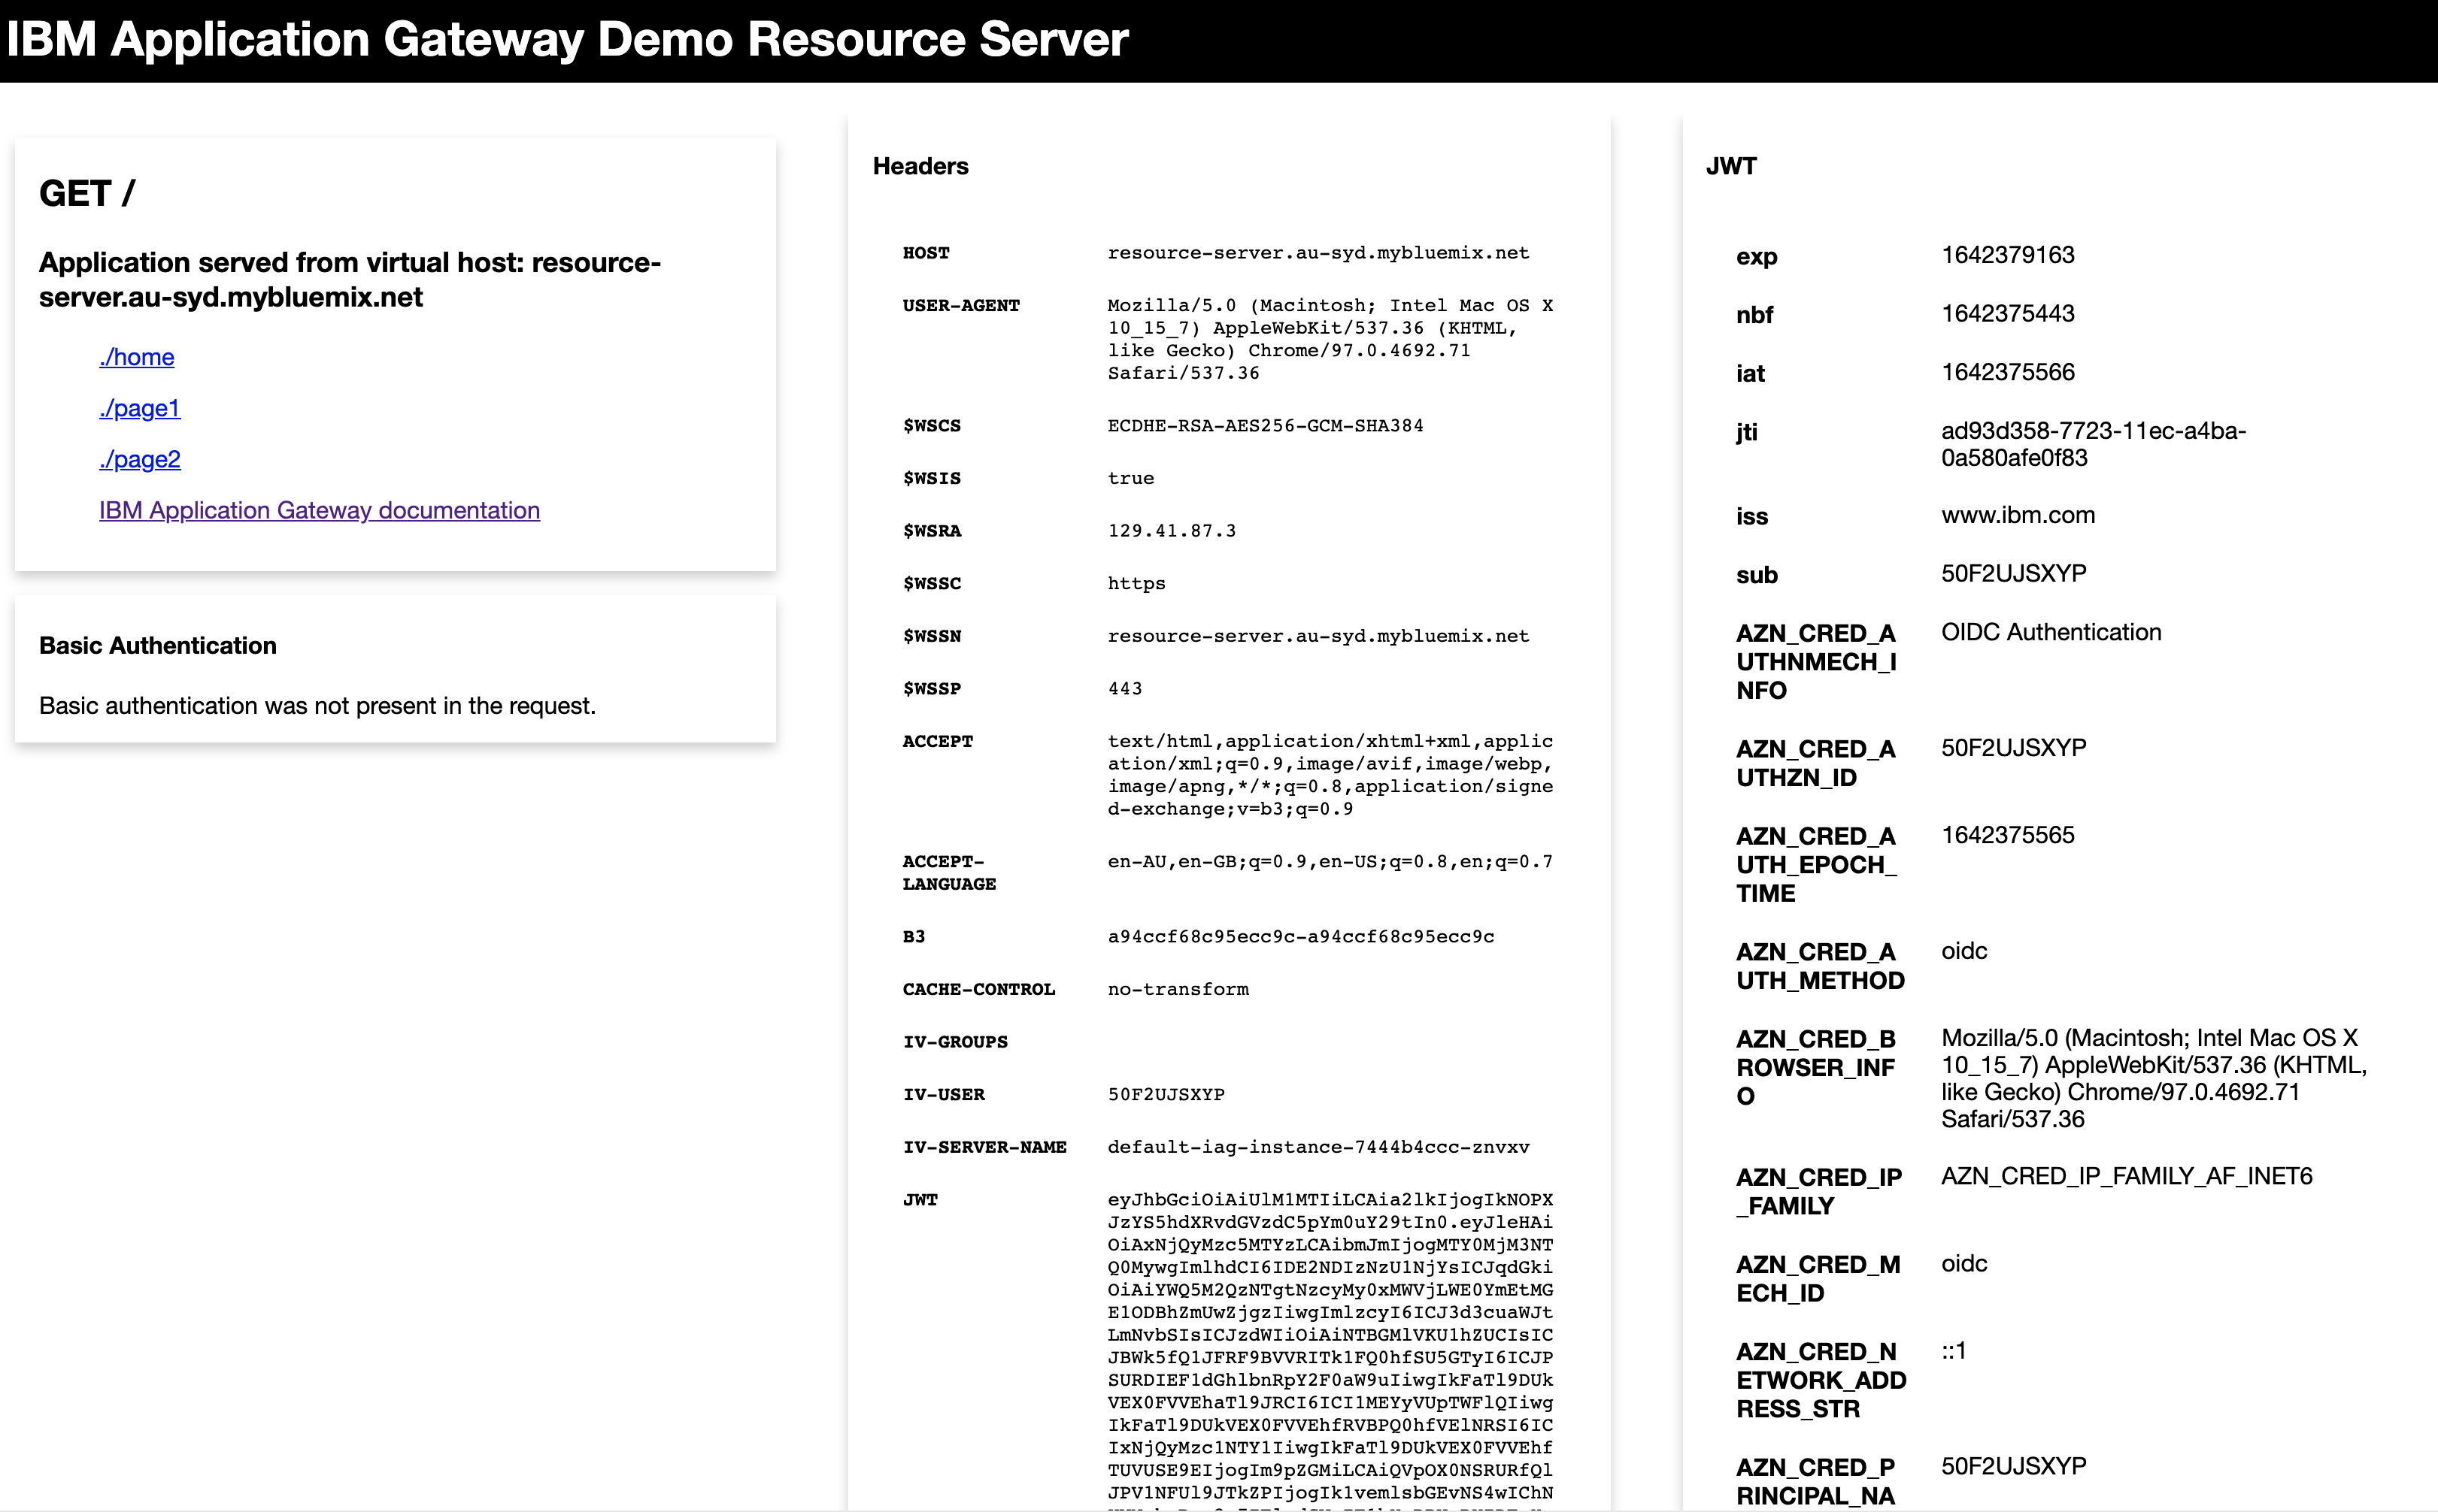This screenshot has width=2438, height=1512.
Task: Click the sub value 50F2UJSXYP
Action: click(2013, 573)
